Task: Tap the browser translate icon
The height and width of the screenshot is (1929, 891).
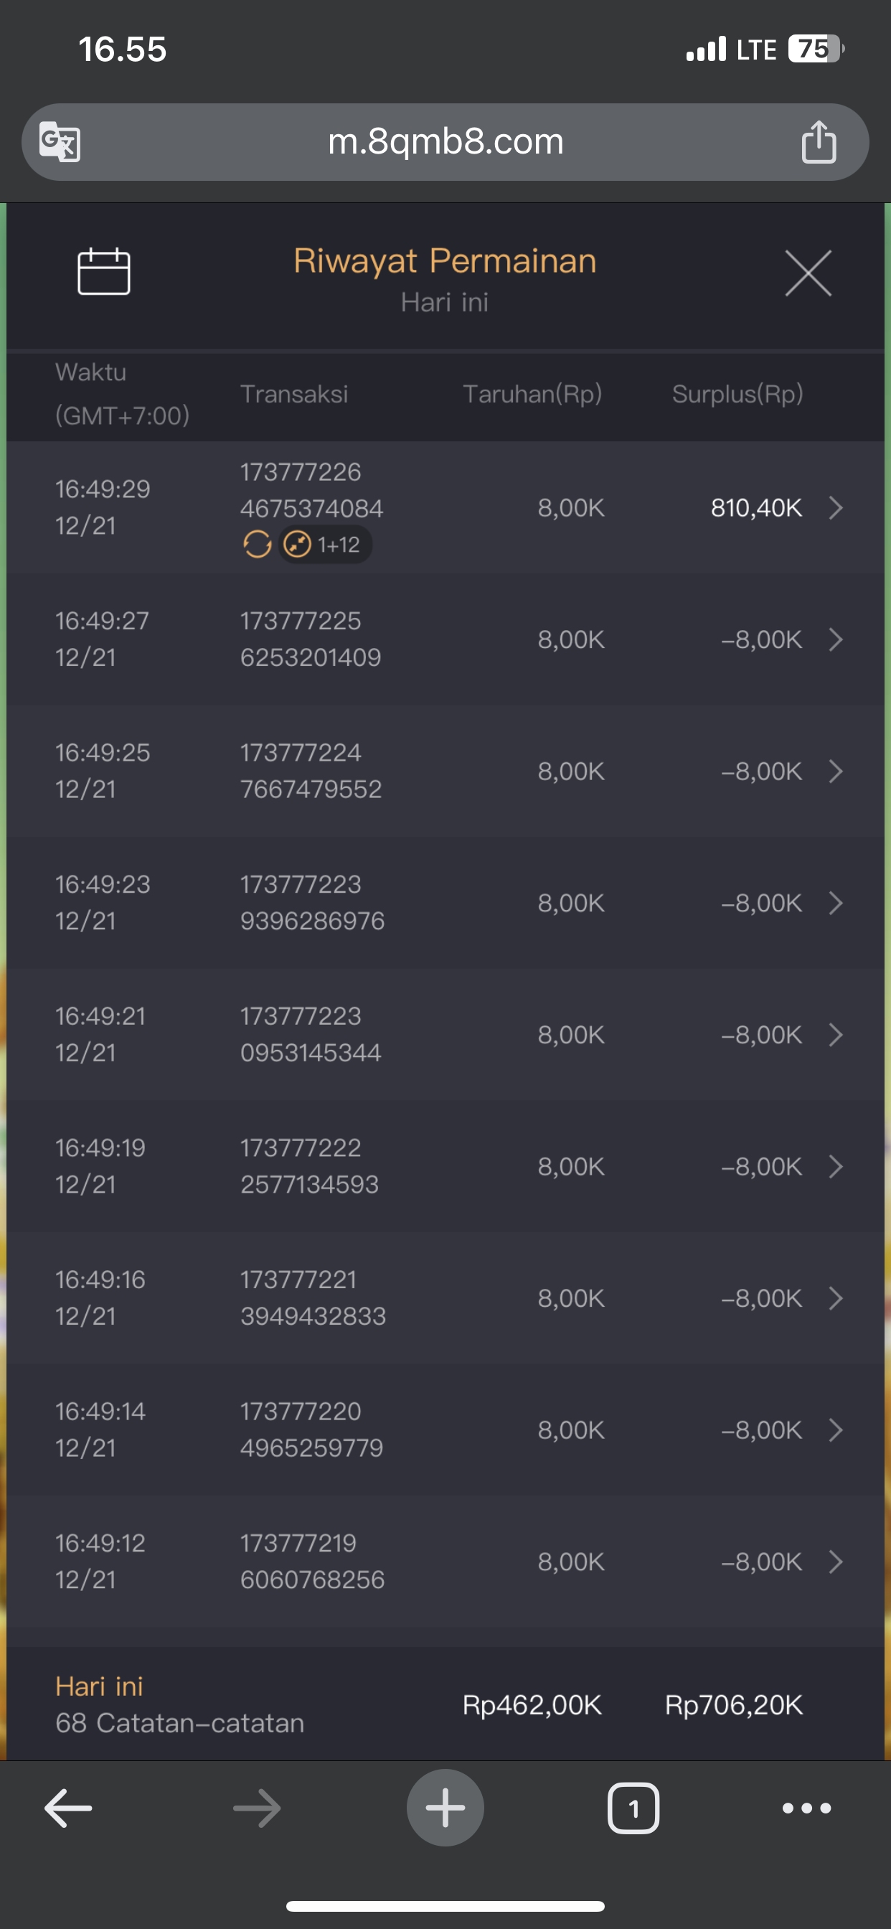Action: pyautogui.click(x=60, y=141)
